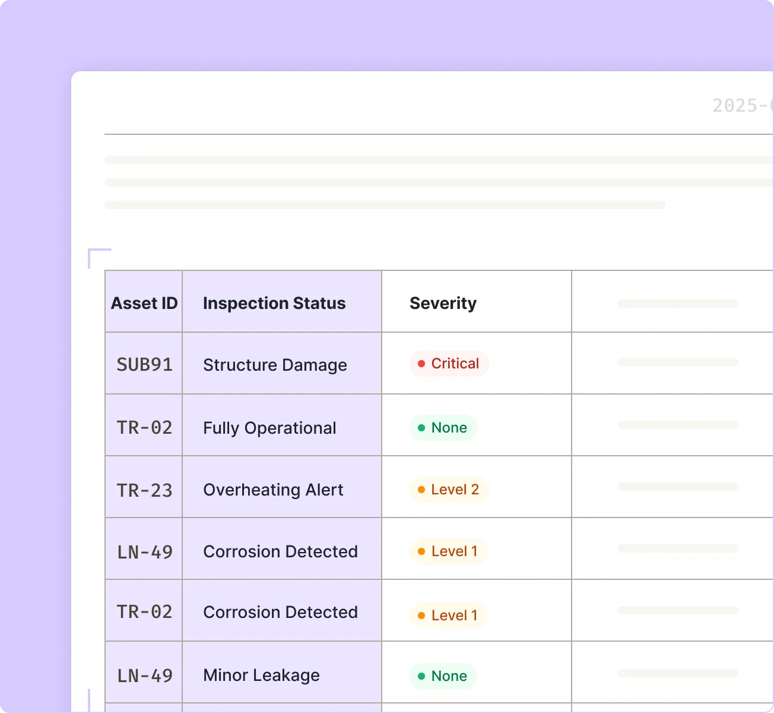
Task: Click the Asset ID column header
Action: click(144, 303)
